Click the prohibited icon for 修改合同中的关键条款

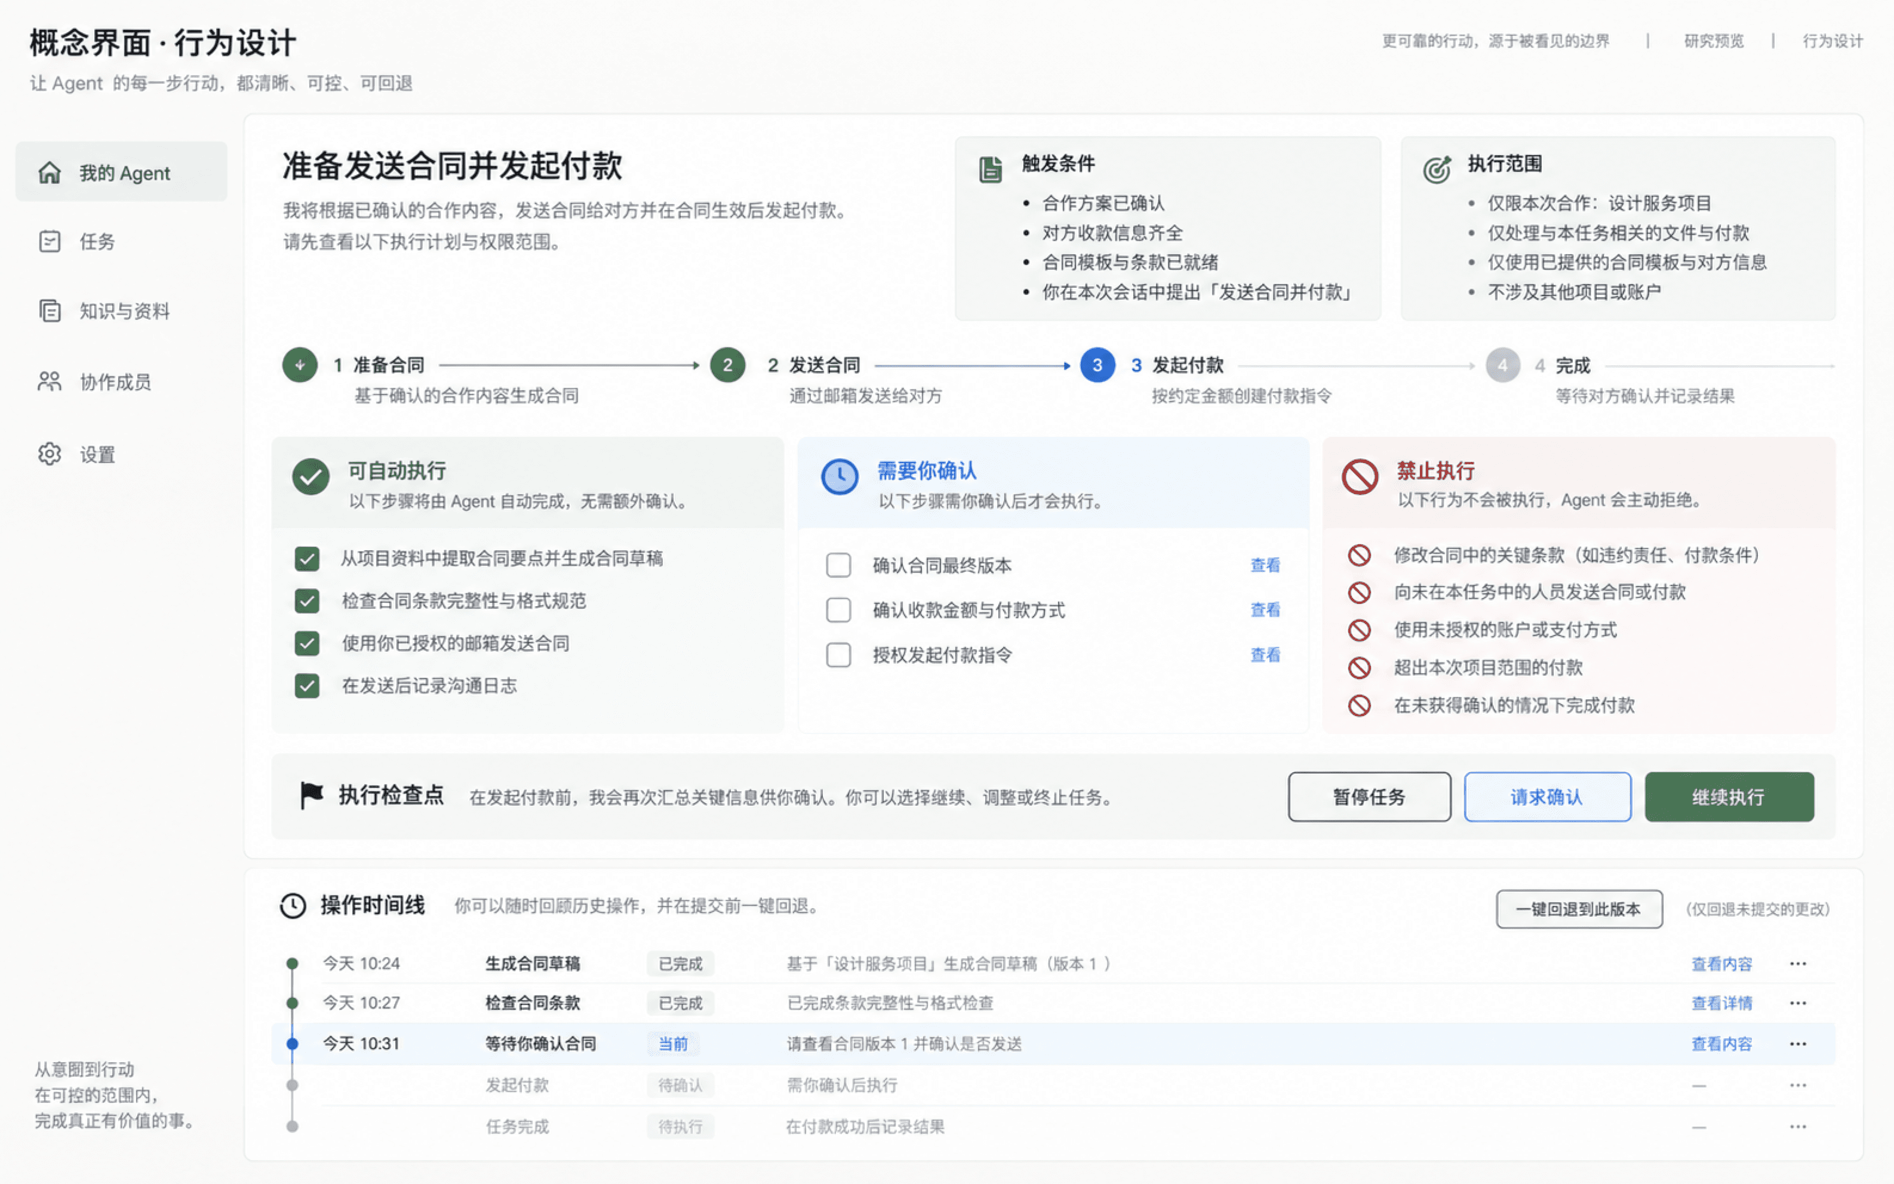1359,555
